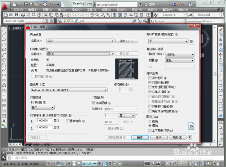Image resolution: width=226 pixels, height=167 pixels.
Task: Select the Arc draw tool
Action: point(4,55)
